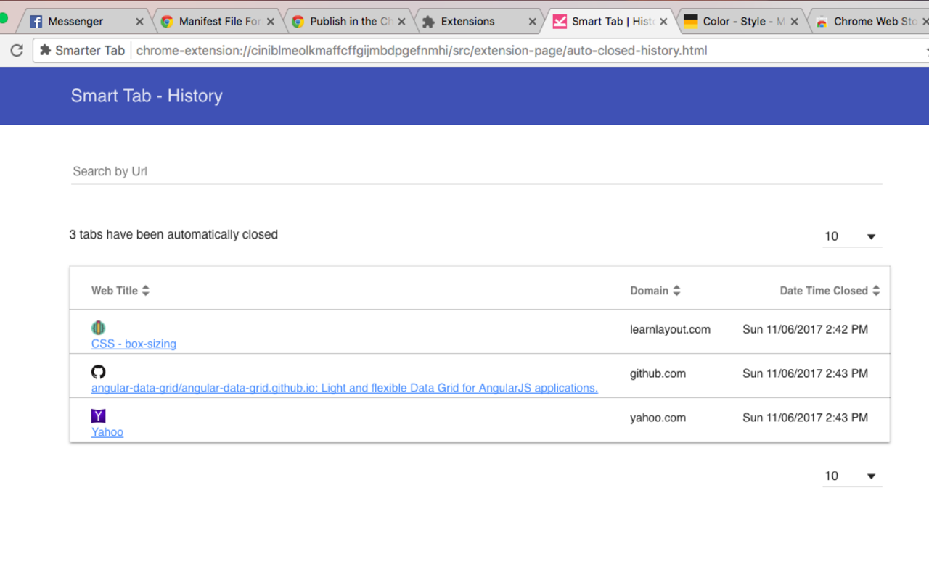Close the Extensions tab
The height and width of the screenshot is (580, 929).
[x=532, y=22]
